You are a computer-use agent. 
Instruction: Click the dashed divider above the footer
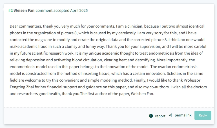109,107
